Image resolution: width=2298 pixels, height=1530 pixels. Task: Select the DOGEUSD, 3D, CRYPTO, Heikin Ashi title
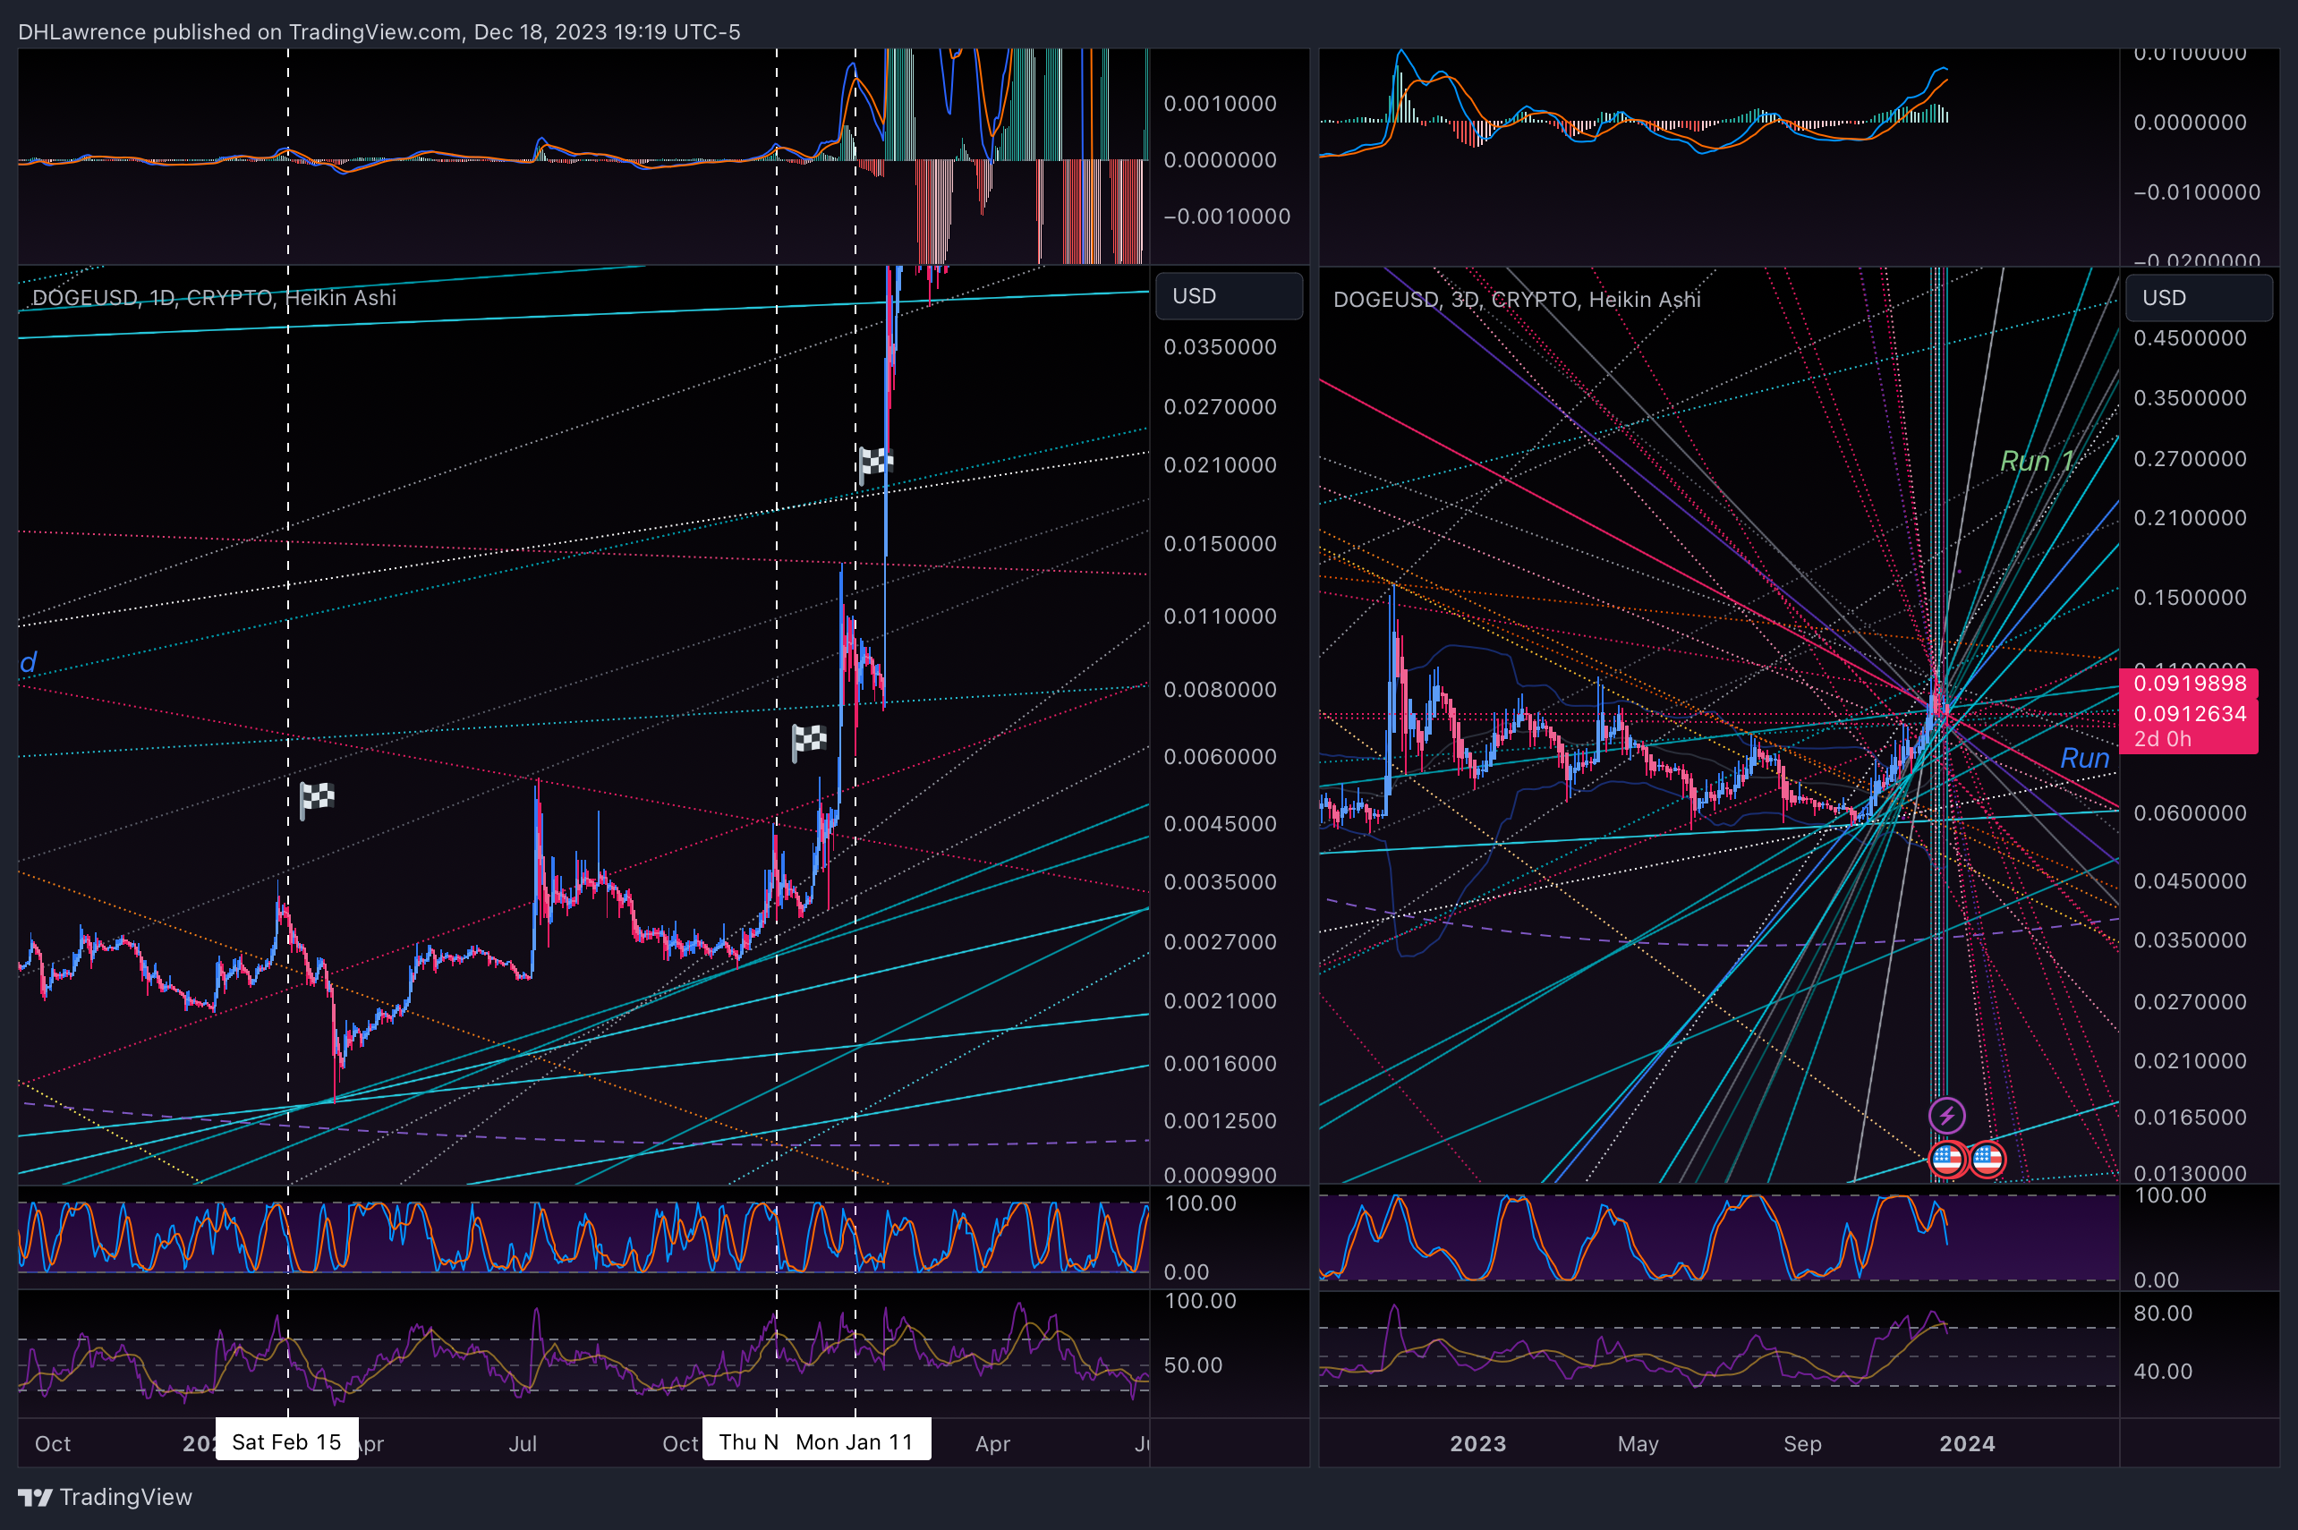click(x=1517, y=300)
